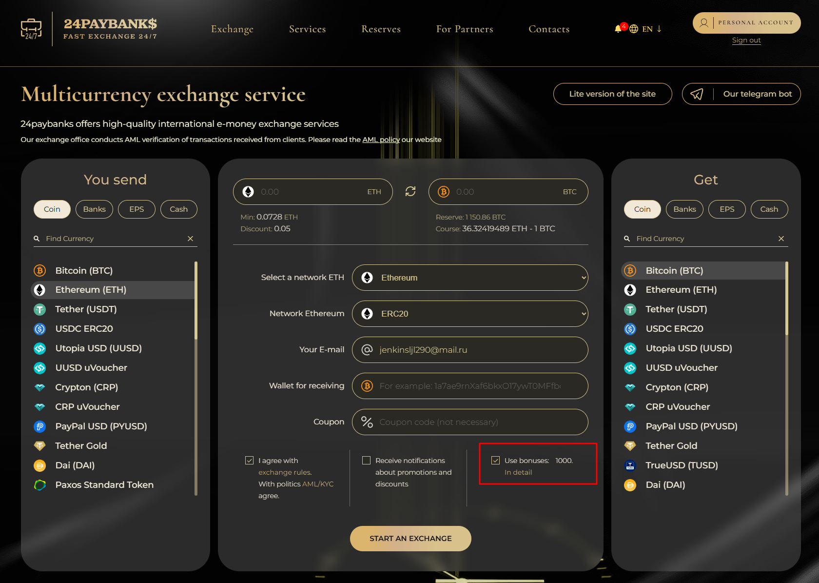Open the Select a network ETH dropdown

(470, 278)
